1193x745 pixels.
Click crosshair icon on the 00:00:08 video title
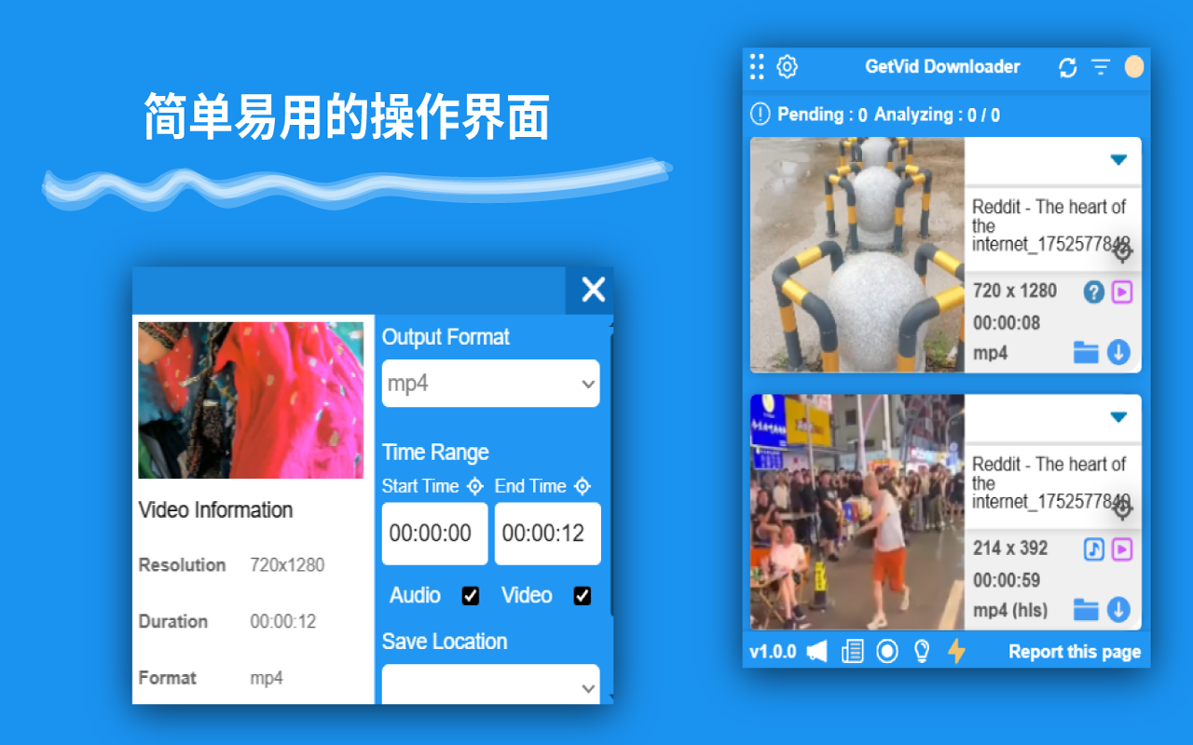(1123, 251)
